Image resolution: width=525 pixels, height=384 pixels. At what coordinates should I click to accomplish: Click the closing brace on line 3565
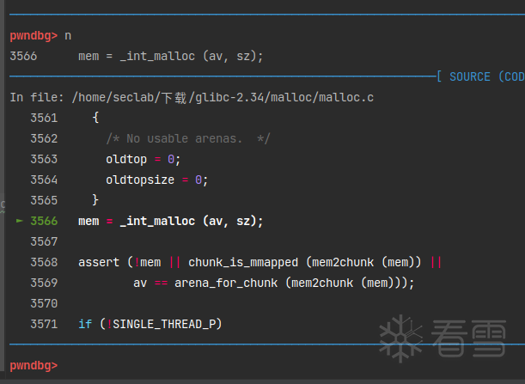tap(95, 200)
